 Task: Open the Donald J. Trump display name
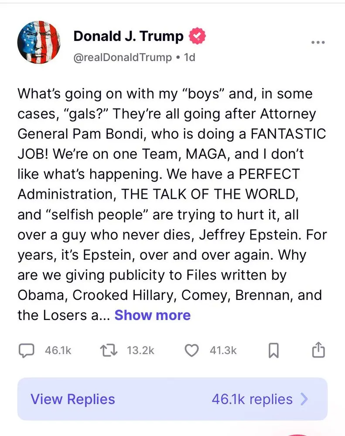pos(128,36)
